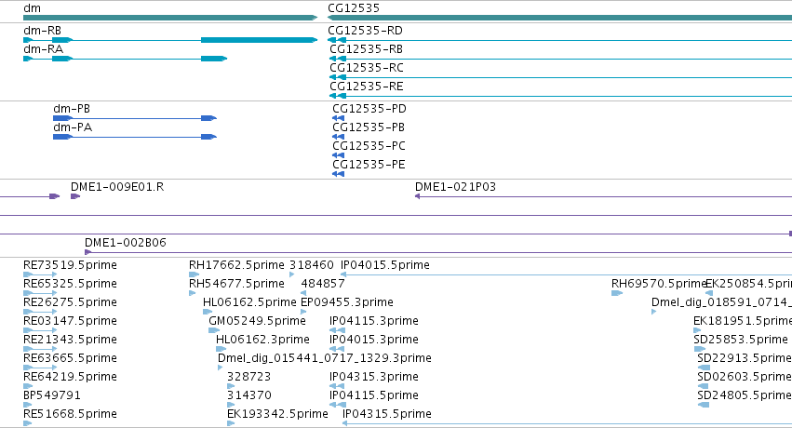
Task: Select EST RE63665.5prime
Action: tap(70, 359)
